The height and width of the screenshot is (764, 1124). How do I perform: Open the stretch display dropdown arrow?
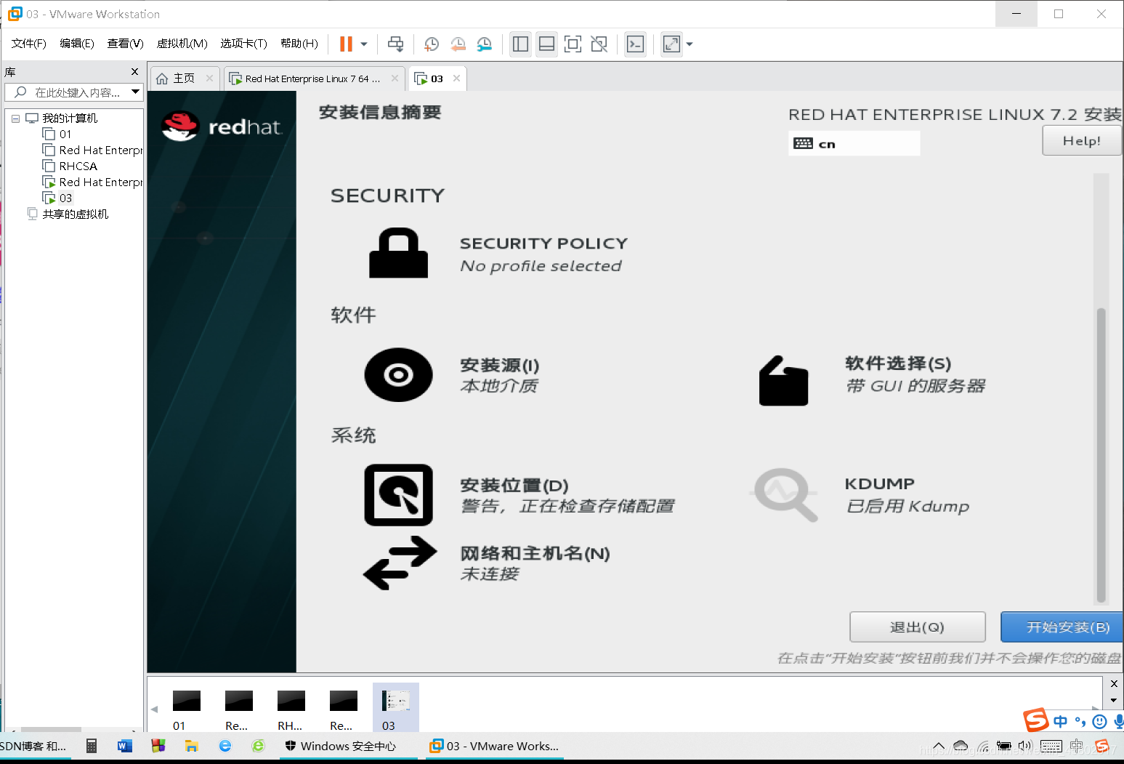click(x=690, y=44)
